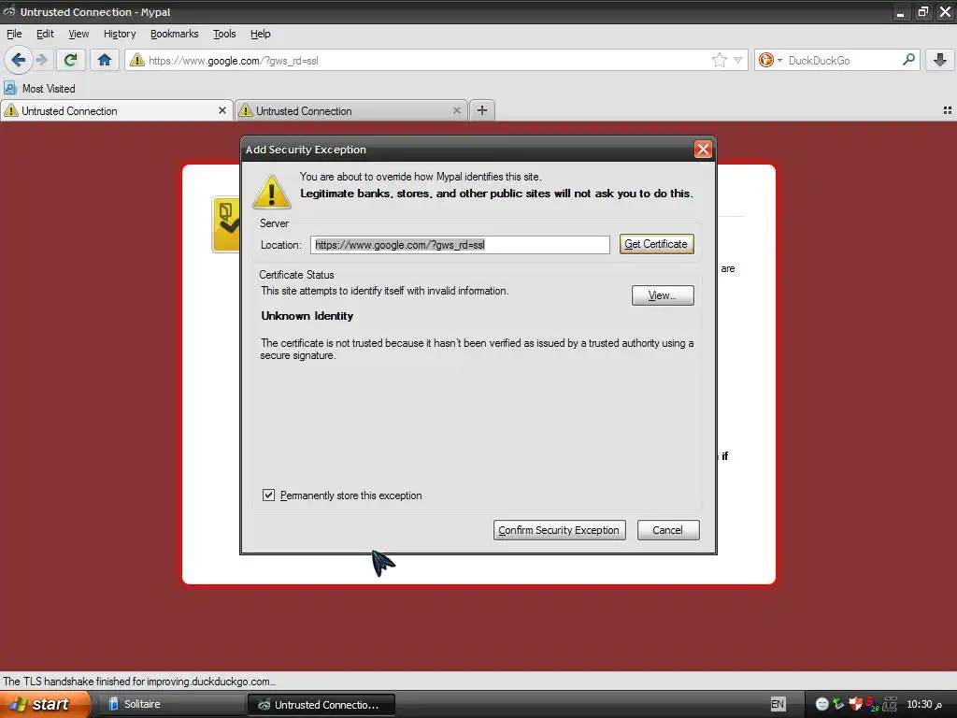Close the Add Security Exception dialog
Image resolution: width=957 pixels, height=718 pixels.
click(703, 149)
